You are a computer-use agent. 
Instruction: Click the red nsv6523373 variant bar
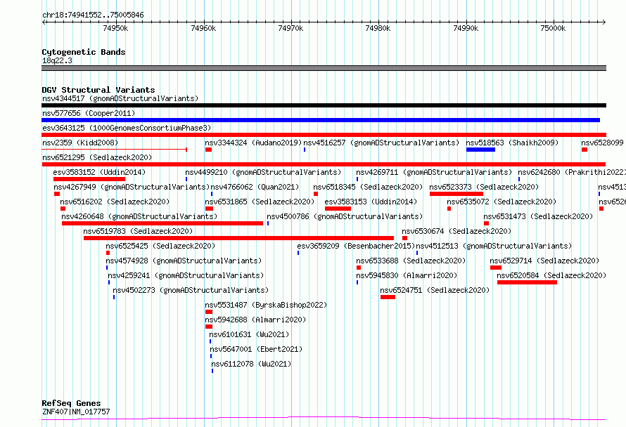point(456,194)
